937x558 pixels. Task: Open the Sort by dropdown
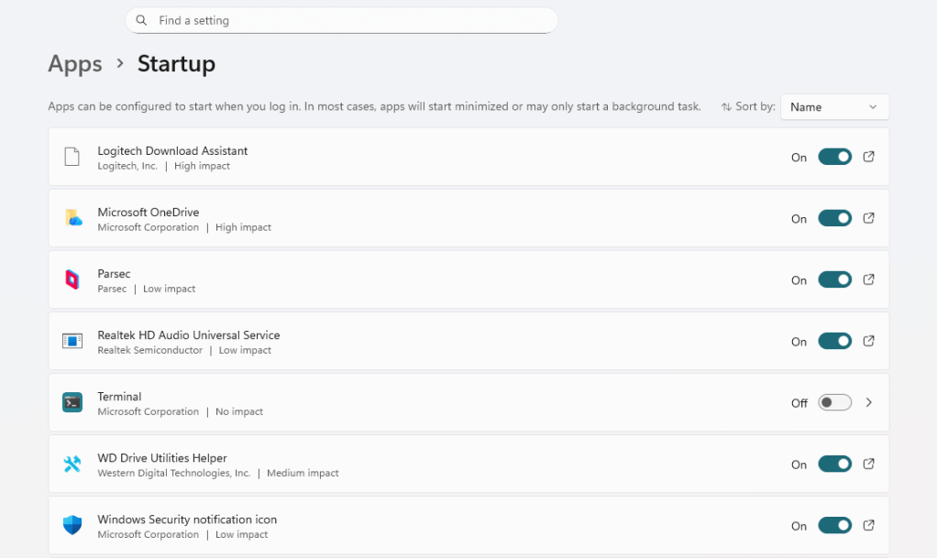click(833, 106)
